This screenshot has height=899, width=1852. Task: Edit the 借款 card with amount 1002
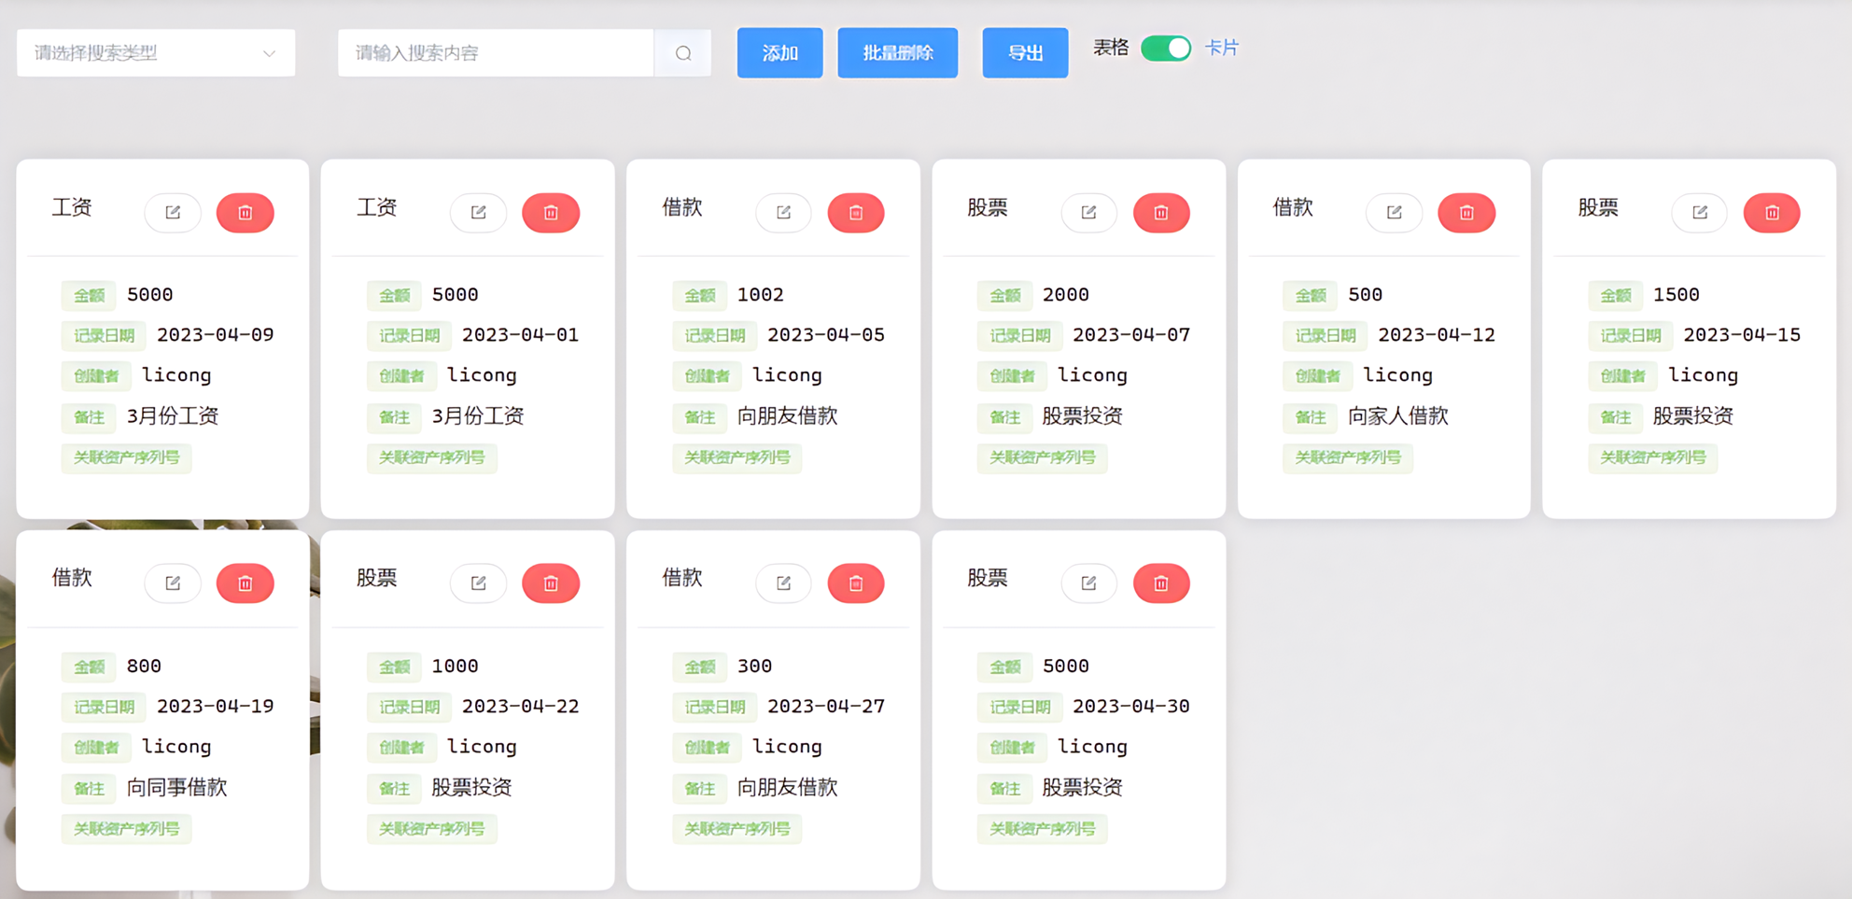tap(783, 212)
